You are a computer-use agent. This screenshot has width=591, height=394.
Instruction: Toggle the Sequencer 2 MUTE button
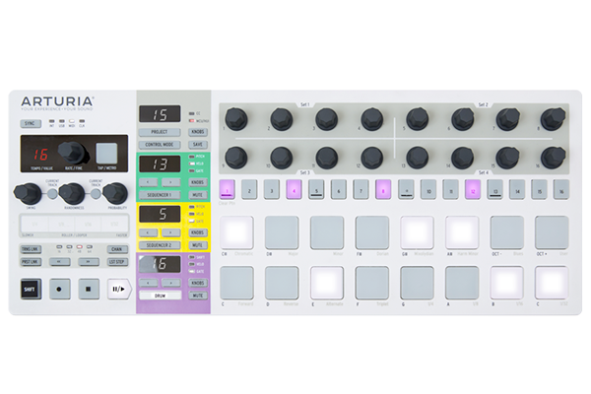click(198, 244)
